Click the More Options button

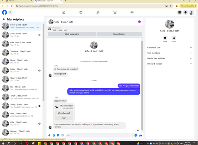[x=119, y=34]
